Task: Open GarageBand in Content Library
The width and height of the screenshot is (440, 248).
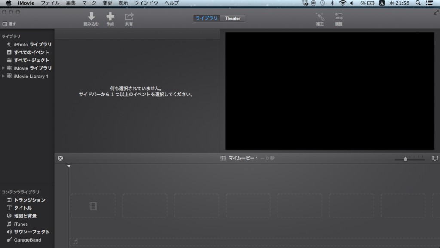Action: coord(27,240)
